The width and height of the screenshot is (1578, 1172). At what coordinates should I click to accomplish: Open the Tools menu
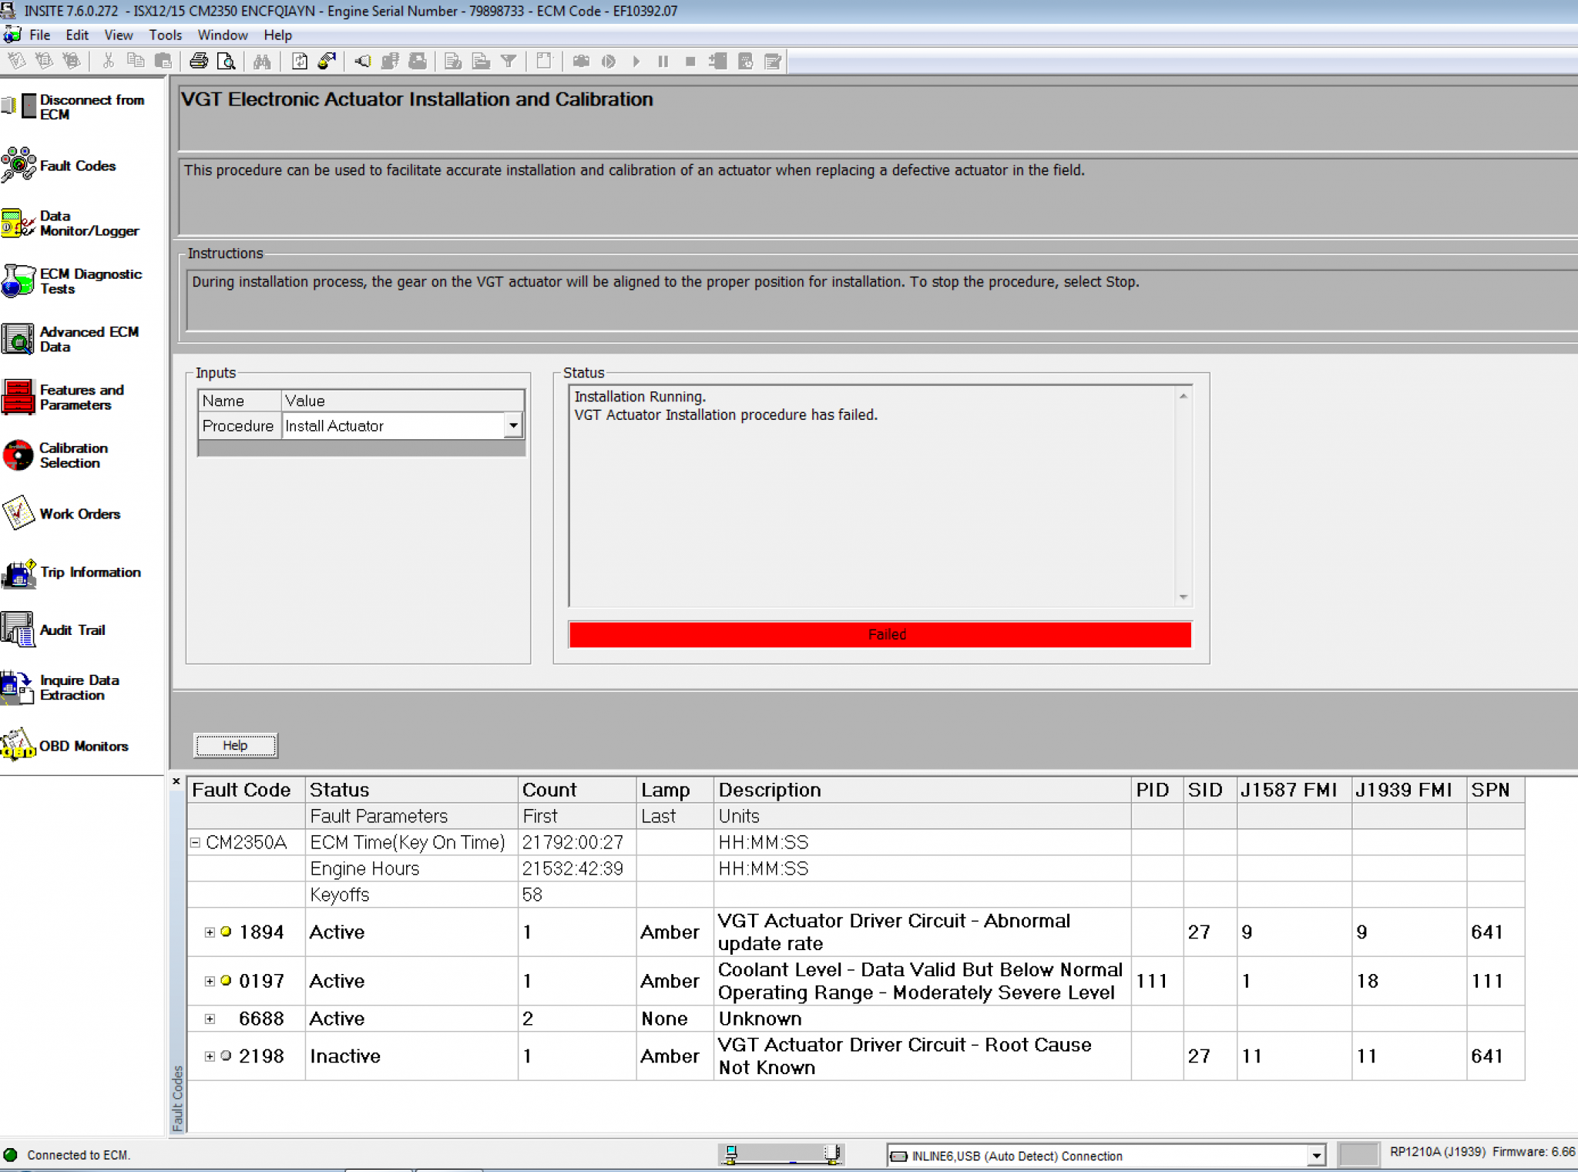coord(166,35)
